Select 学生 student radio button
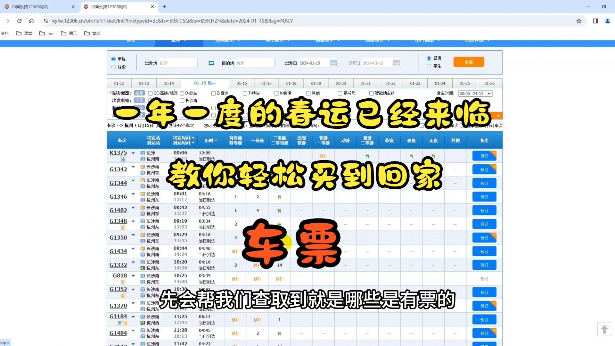Screen dimensions: 615x346 coord(429,66)
